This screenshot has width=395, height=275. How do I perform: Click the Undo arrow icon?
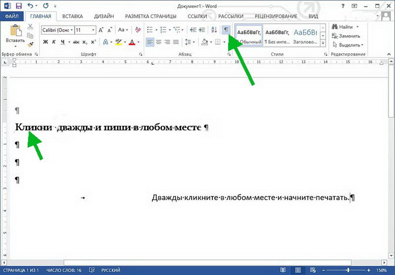pyautogui.click(x=30, y=5)
